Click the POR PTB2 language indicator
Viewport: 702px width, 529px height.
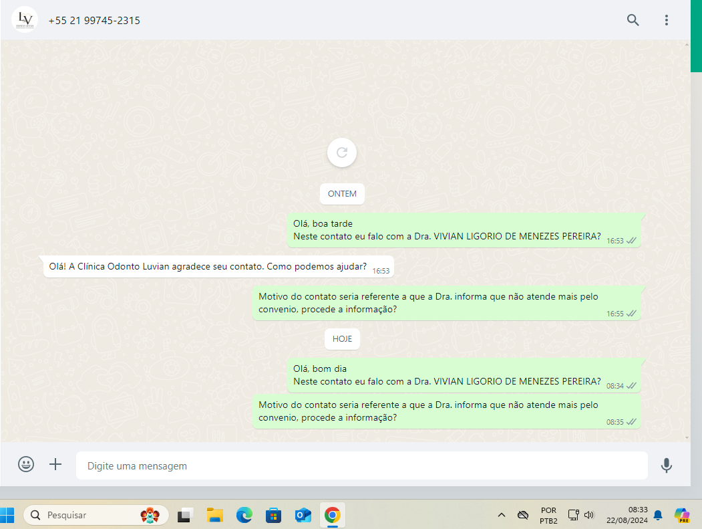pos(548,516)
